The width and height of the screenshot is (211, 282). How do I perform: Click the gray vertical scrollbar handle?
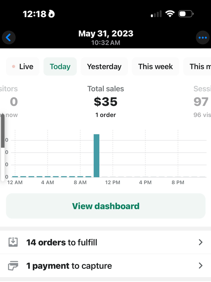click(3, 131)
